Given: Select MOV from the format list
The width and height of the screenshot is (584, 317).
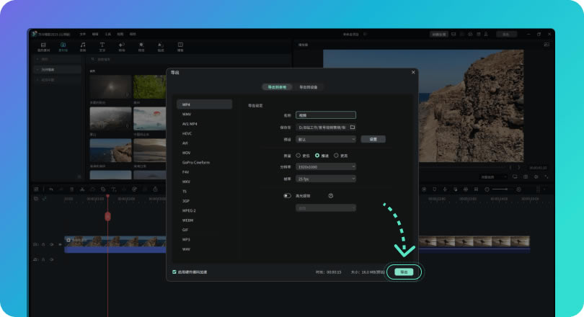Looking at the screenshot, I should point(186,153).
